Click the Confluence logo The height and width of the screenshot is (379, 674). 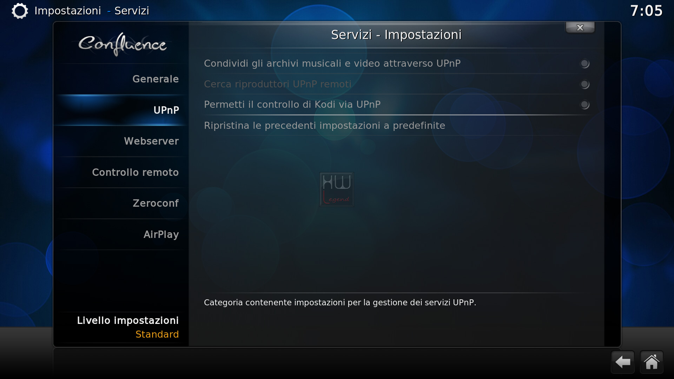(x=122, y=44)
